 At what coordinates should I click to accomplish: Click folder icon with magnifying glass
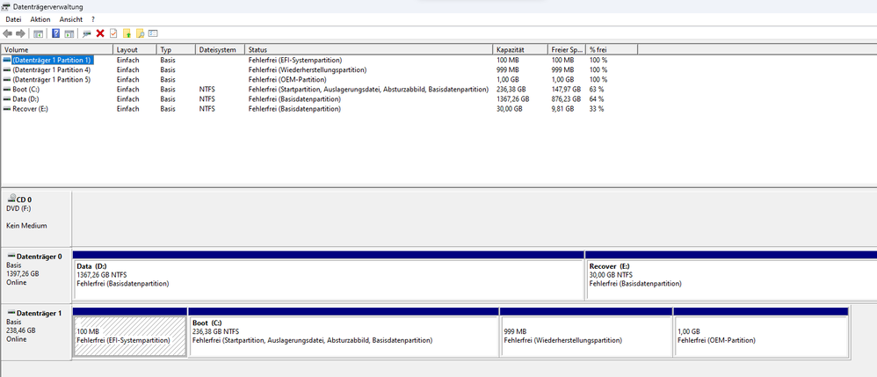click(x=141, y=33)
